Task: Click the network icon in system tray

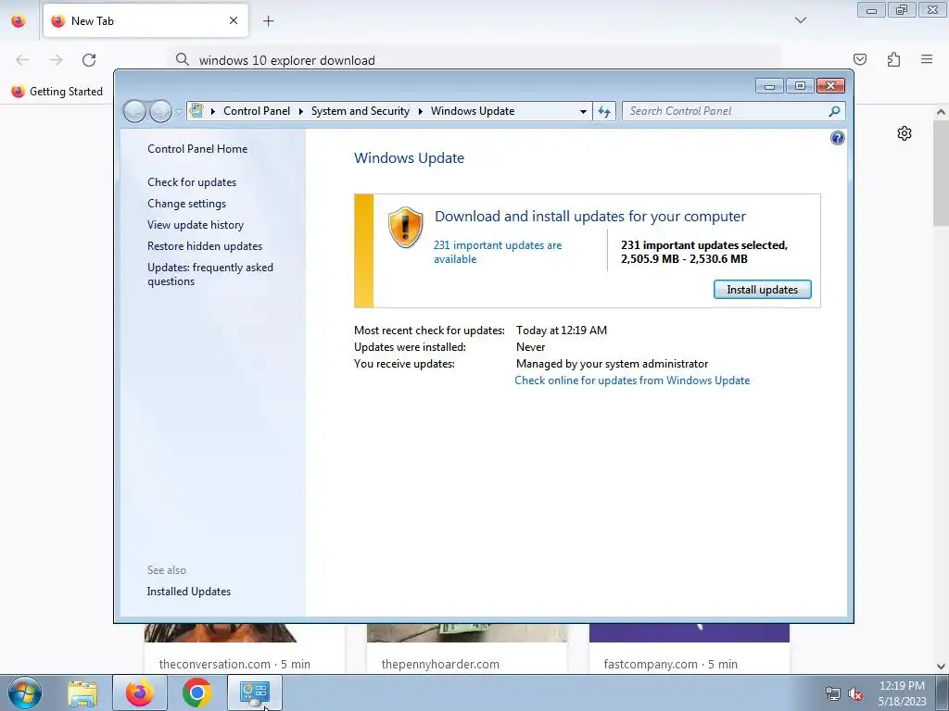Action: [x=833, y=693]
